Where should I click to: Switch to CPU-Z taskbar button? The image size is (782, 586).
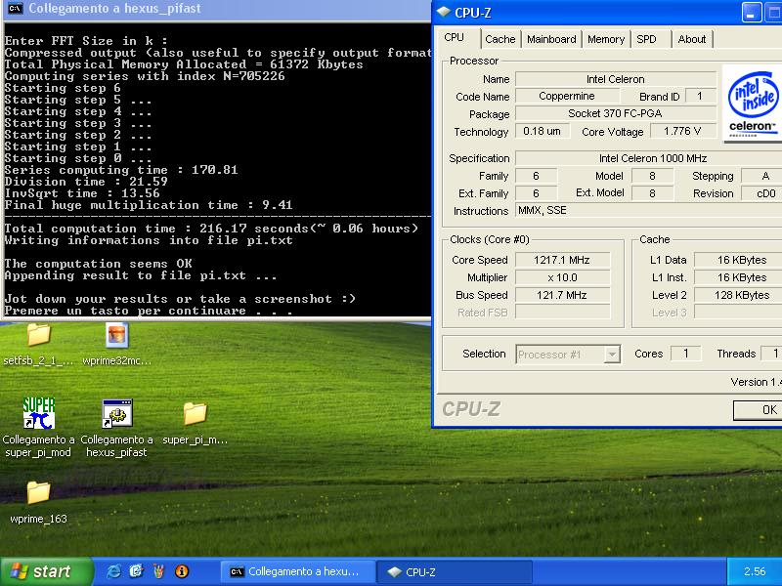point(455,571)
